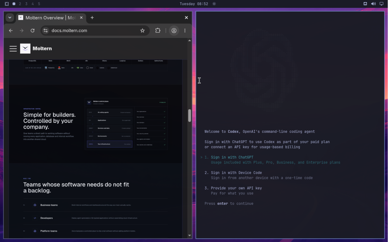Click the browser forward arrow
The width and height of the screenshot is (388, 242).
click(21, 31)
